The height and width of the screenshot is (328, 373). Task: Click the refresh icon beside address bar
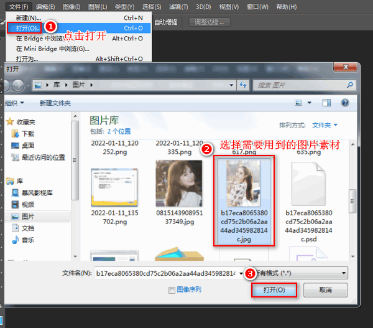(x=243, y=85)
